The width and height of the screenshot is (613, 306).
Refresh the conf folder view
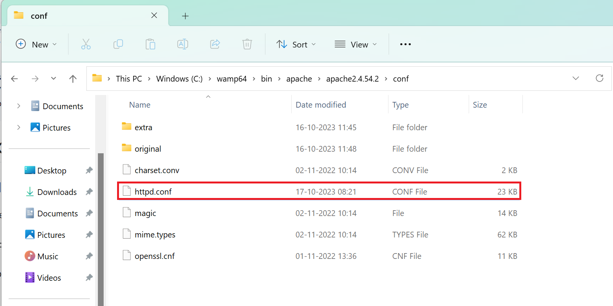[x=600, y=79]
